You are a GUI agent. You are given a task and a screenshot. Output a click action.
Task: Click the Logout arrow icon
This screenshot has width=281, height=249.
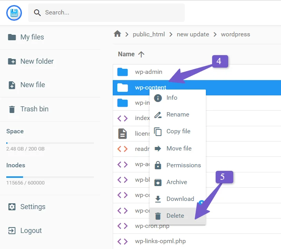pyautogui.click(x=12, y=231)
